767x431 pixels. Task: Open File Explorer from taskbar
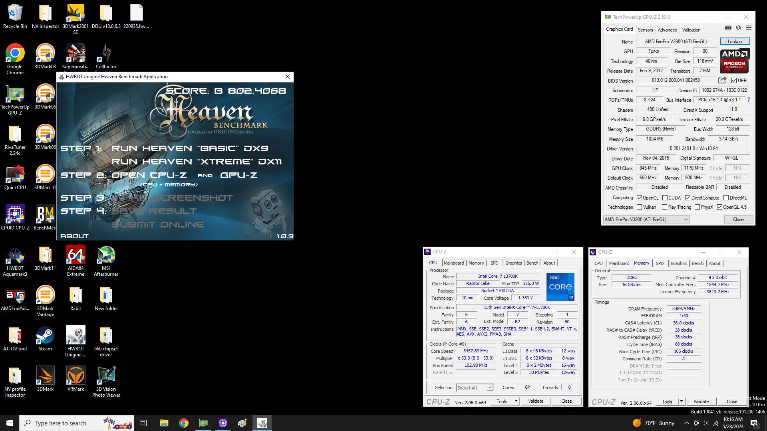tap(164, 423)
